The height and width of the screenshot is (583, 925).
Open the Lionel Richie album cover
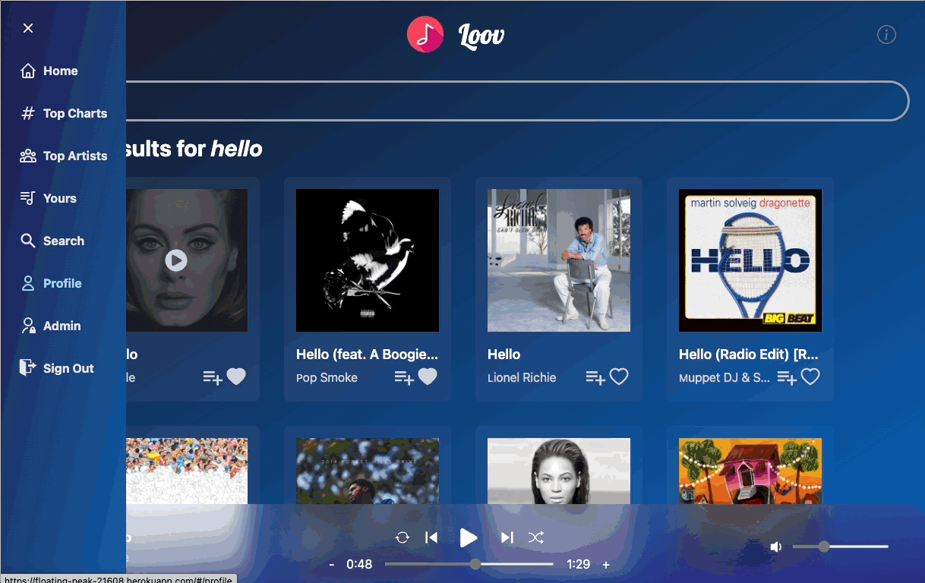pos(559,260)
